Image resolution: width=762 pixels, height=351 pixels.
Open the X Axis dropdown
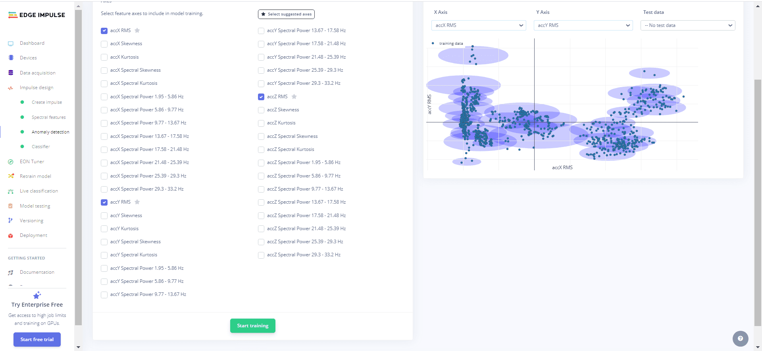tap(479, 25)
